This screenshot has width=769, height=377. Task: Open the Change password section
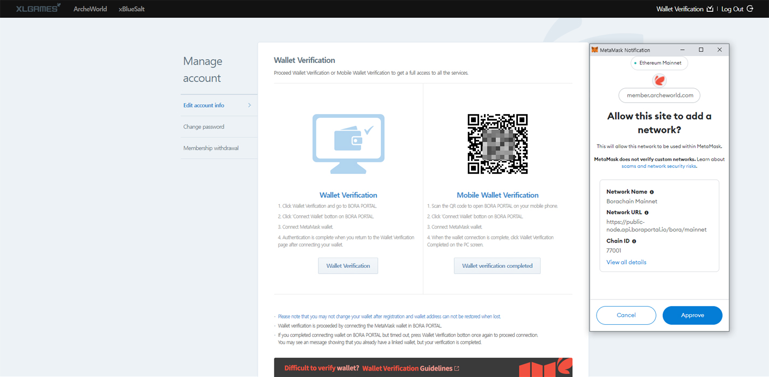[x=204, y=127]
